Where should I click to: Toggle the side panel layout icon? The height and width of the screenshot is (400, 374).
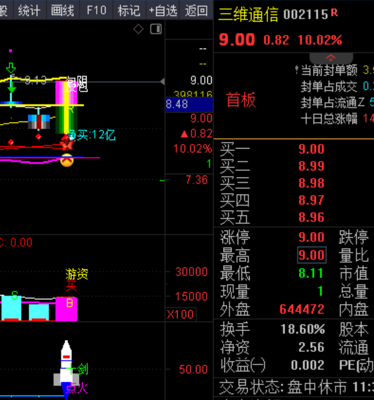(156, 29)
